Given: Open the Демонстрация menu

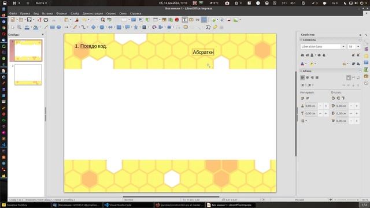Looking at the screenshot, I should tap(92, 13).
